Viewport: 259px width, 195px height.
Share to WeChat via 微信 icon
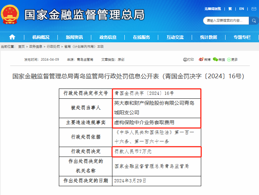point(219,60)
